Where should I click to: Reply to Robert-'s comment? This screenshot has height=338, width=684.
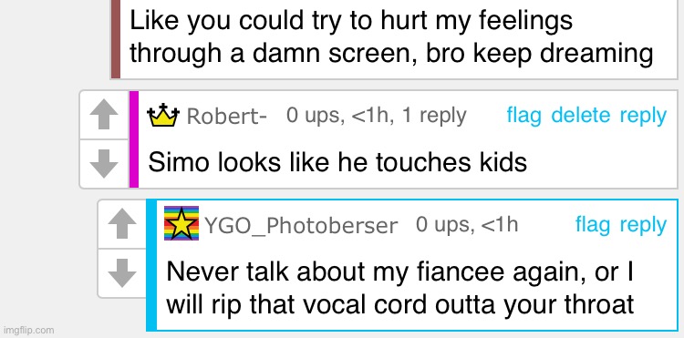pyautogui.click(x=643, y=117)
